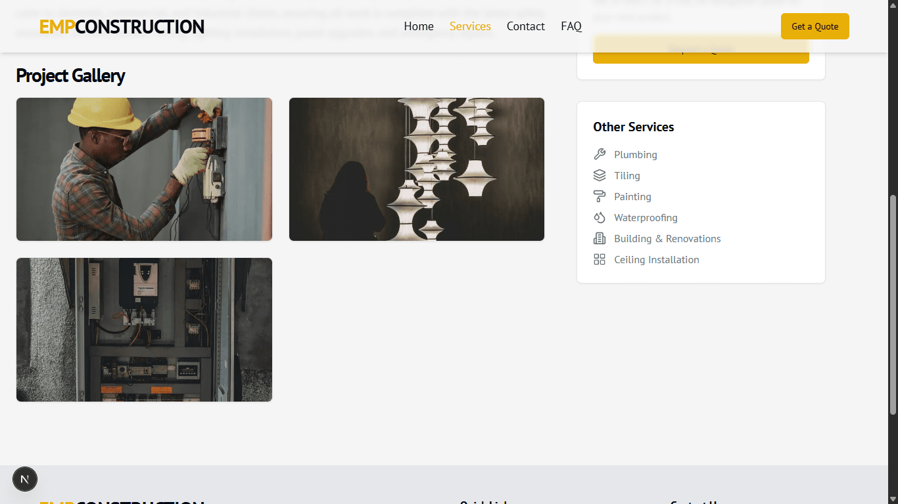Open the pendant lights gallery image
Image resolution: width=898 pixels, height=504 pixels.
pos(417,169)
